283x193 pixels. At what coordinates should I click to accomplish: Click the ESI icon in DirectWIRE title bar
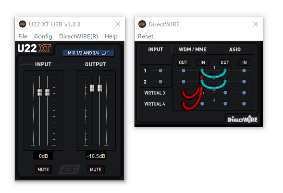[x=142, y=24]
